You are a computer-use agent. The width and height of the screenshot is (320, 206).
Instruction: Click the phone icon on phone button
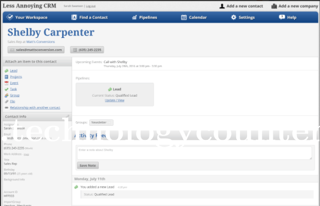coord(75,50)
